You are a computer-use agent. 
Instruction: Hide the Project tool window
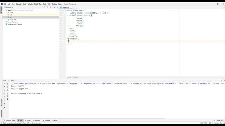tap(57, 7)
